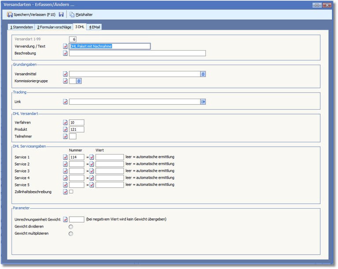Select the Gewicht multiplizieren radio button
This screenshot has height=269, width=338.
point(71,233)
